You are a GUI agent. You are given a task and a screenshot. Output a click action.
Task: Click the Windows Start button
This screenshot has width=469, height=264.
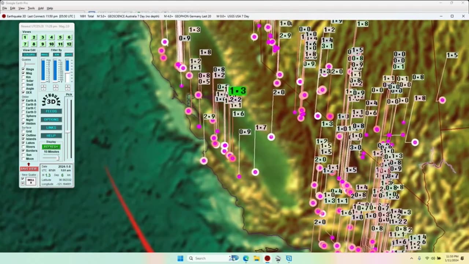(x=180, y=258)
